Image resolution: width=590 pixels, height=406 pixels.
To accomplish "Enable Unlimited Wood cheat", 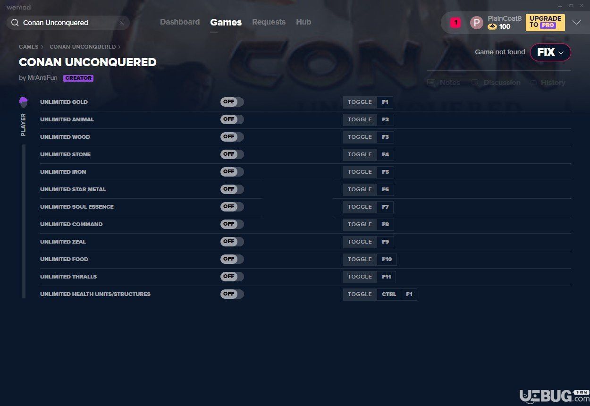I will [232, 137].
